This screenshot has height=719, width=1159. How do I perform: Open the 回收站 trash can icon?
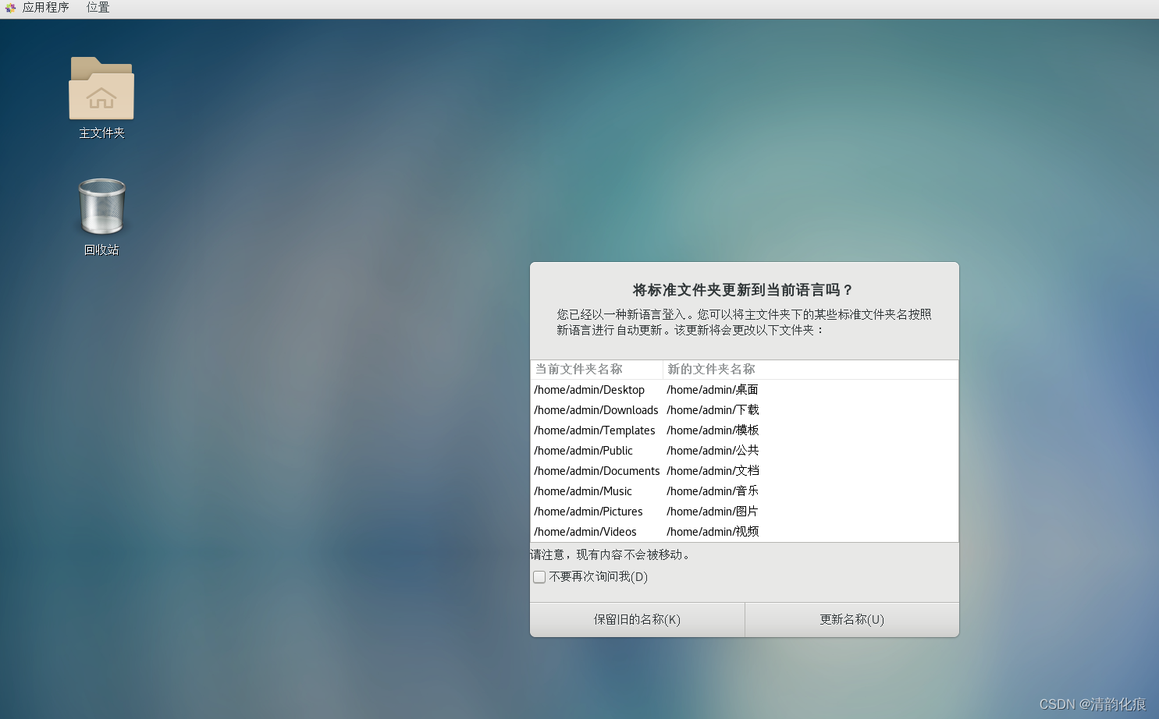tap(102, 207)
